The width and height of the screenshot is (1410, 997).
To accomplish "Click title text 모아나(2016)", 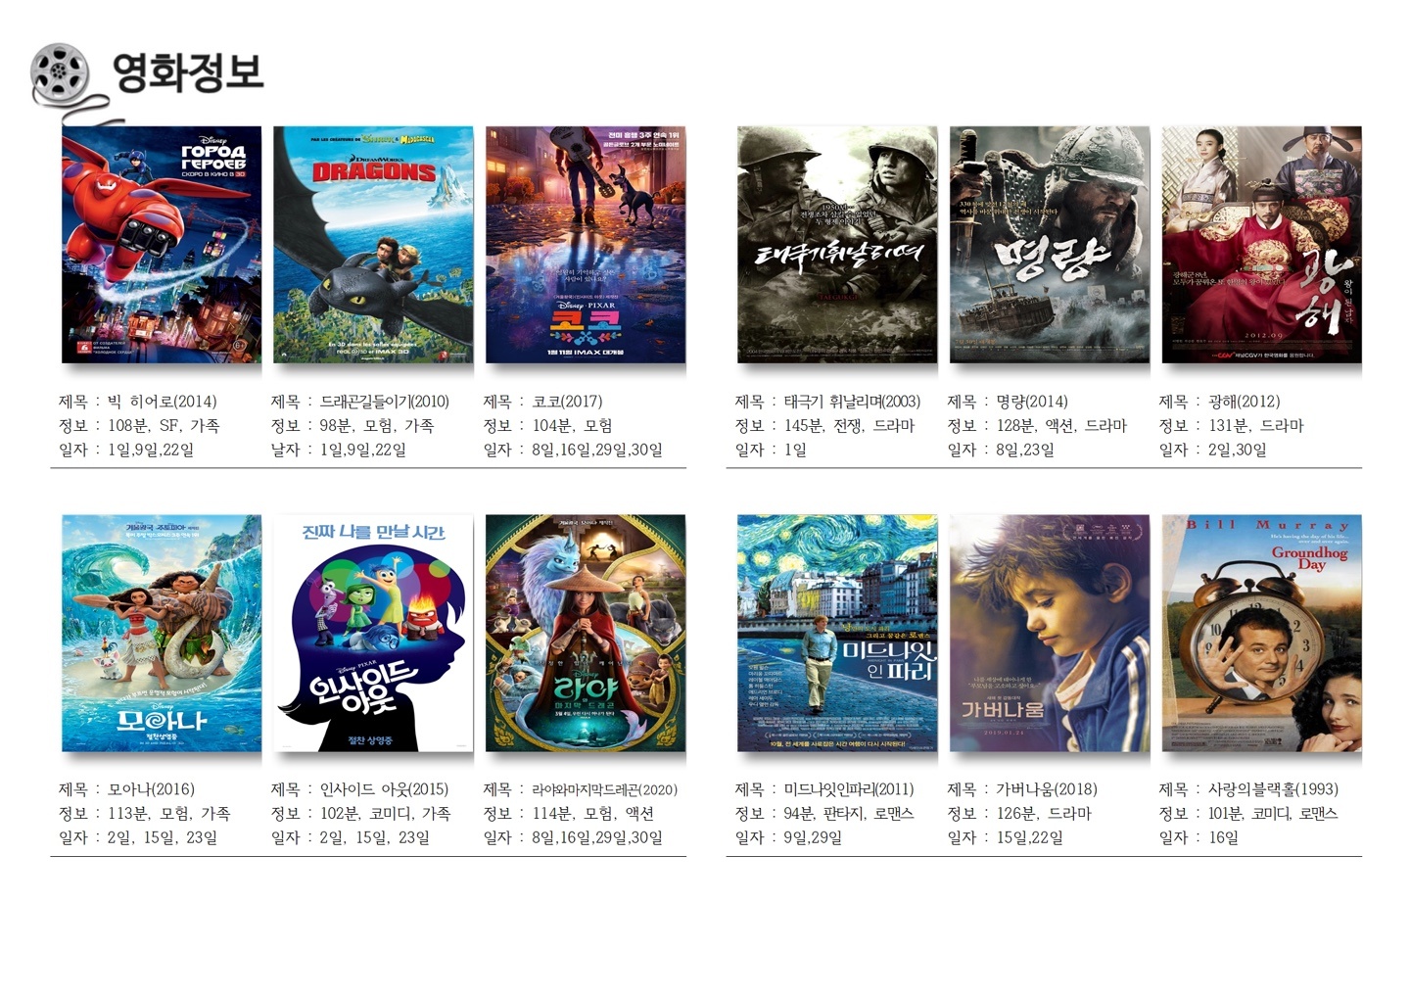I will (x=152, y=789).
